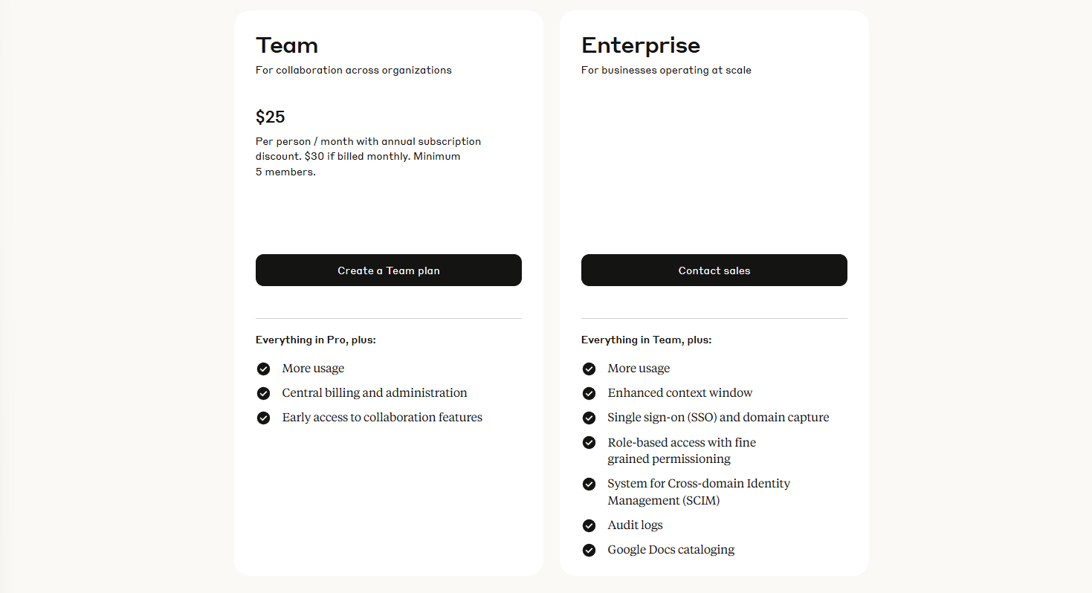Click checkmark icon beside Google Docs cataloging
Viewport: 1092px width, 593px height.
(x=589, y=550)
